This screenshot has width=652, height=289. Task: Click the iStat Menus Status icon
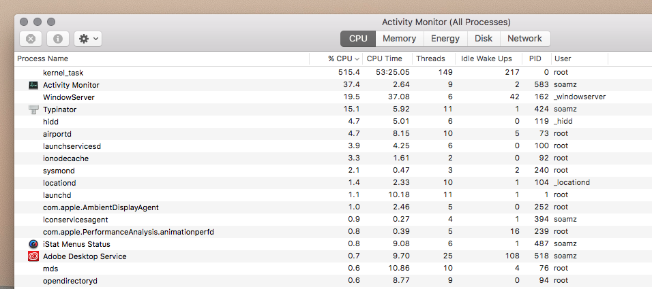33,244
